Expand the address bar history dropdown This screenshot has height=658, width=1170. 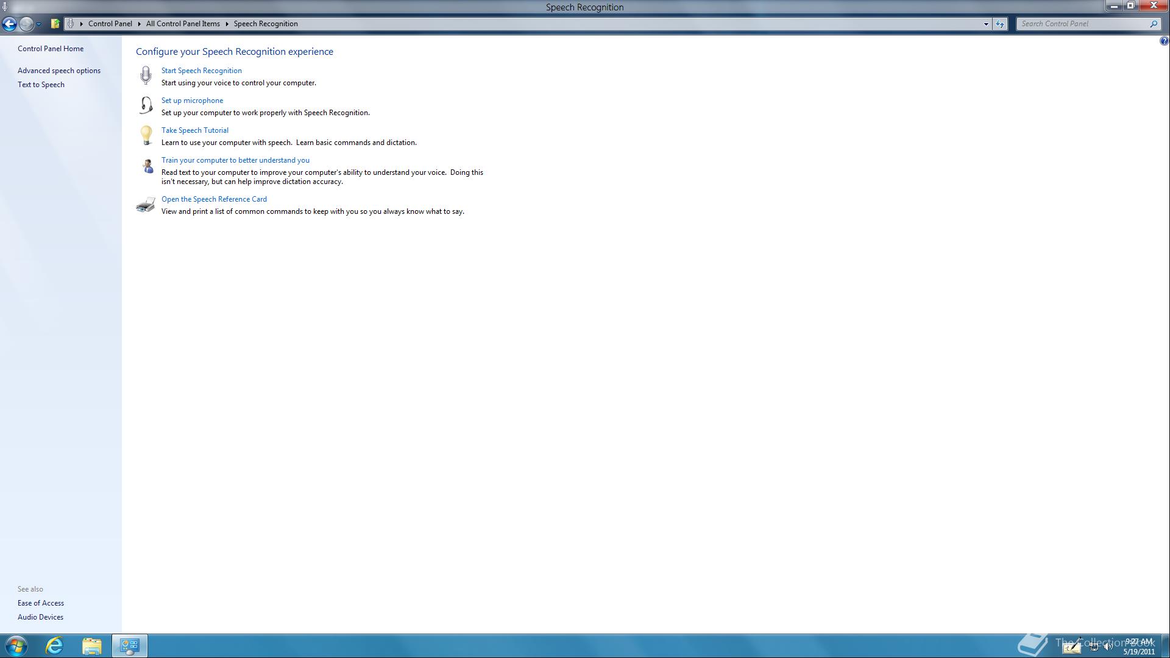coord(986,24)
